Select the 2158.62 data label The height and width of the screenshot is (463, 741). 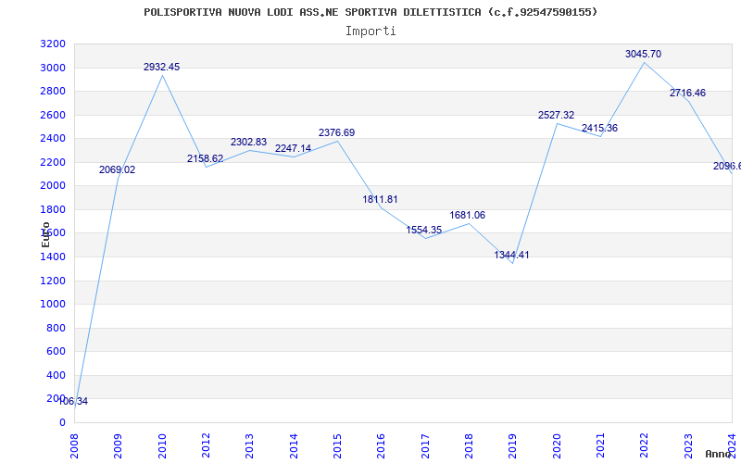[x=205, y=158]
